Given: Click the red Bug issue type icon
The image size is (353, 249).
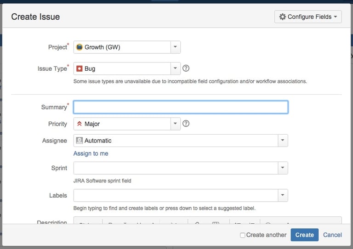Looking at the screenshot, I should coord(79,69).
